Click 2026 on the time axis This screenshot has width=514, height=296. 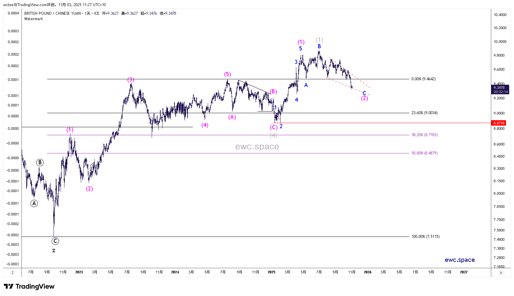pos(367,272)
